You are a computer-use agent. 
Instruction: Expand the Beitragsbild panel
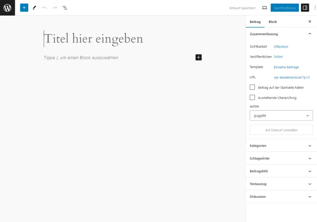[x=281, y=171]
